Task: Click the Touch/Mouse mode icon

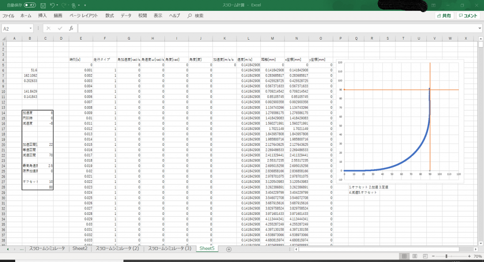Action: tap(74, 5)
